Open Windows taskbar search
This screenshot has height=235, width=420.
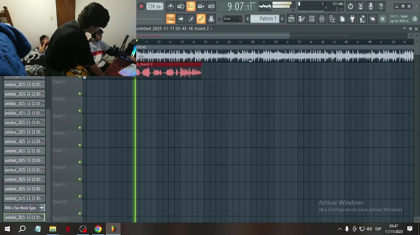pyautogui.click(x=22, y=229)
